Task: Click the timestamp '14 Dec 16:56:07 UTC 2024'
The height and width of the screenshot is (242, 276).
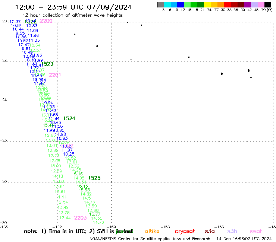Action: pyautogui.click(x=244, y=239)
